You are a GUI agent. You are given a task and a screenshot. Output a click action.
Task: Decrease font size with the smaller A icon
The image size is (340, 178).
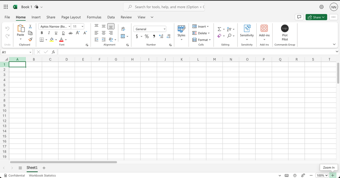[x=85, y=33]
